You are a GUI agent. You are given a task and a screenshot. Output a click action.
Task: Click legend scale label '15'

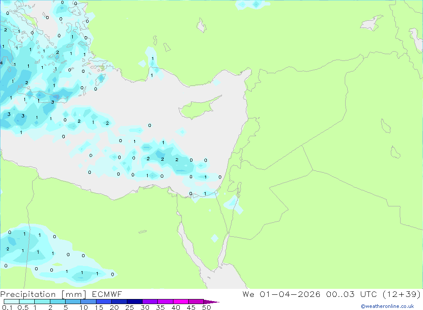[99, 307]
